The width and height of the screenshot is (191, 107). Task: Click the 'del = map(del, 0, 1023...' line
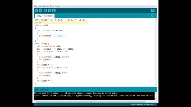(x=55, y=49)
